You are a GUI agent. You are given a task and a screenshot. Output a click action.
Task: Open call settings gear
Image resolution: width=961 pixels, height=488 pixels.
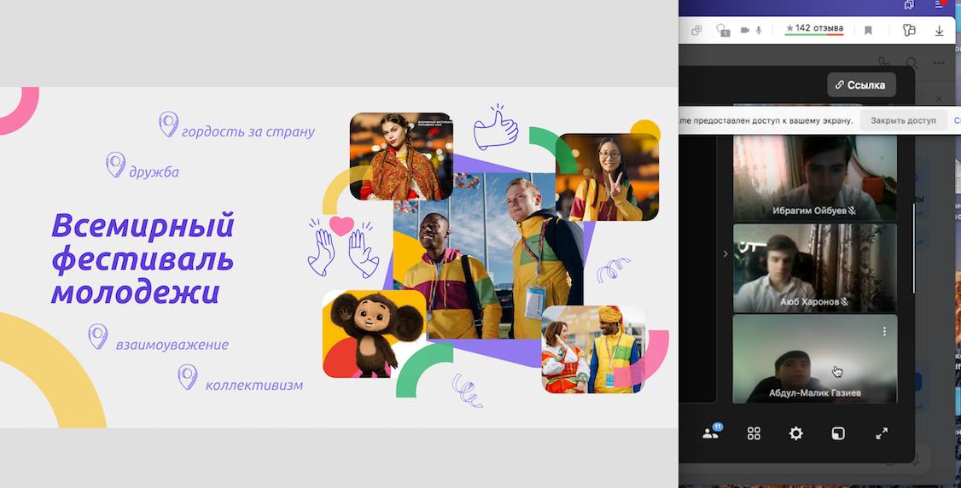pyautogui.click(x=796, y=433)
